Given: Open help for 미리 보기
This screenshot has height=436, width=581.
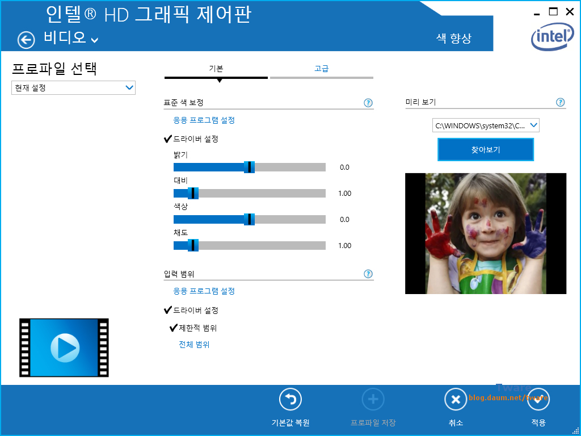Looking at the screenshot, I should (x=560, y=102).
